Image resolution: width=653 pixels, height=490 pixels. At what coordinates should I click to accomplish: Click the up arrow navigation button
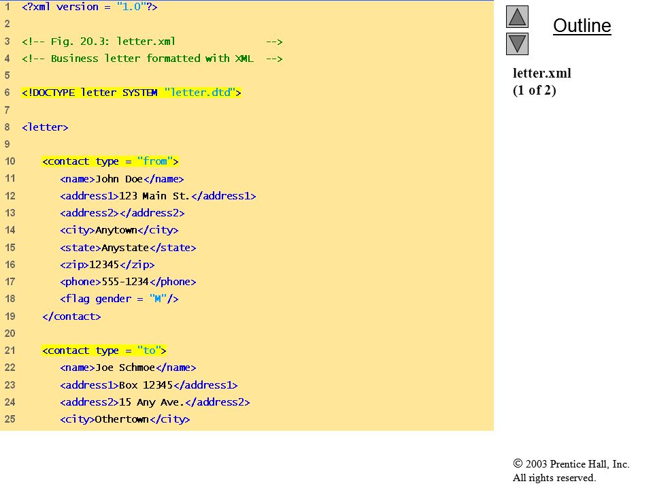(x=517, y=16)
